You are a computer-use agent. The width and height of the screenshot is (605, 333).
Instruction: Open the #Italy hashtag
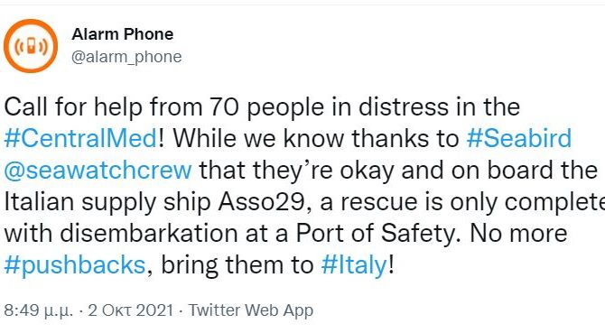pyautogui.click(x=354, y=264)
